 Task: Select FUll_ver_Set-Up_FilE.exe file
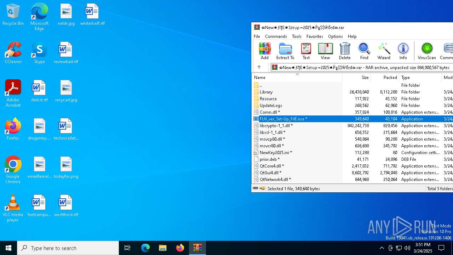(352, 119)
